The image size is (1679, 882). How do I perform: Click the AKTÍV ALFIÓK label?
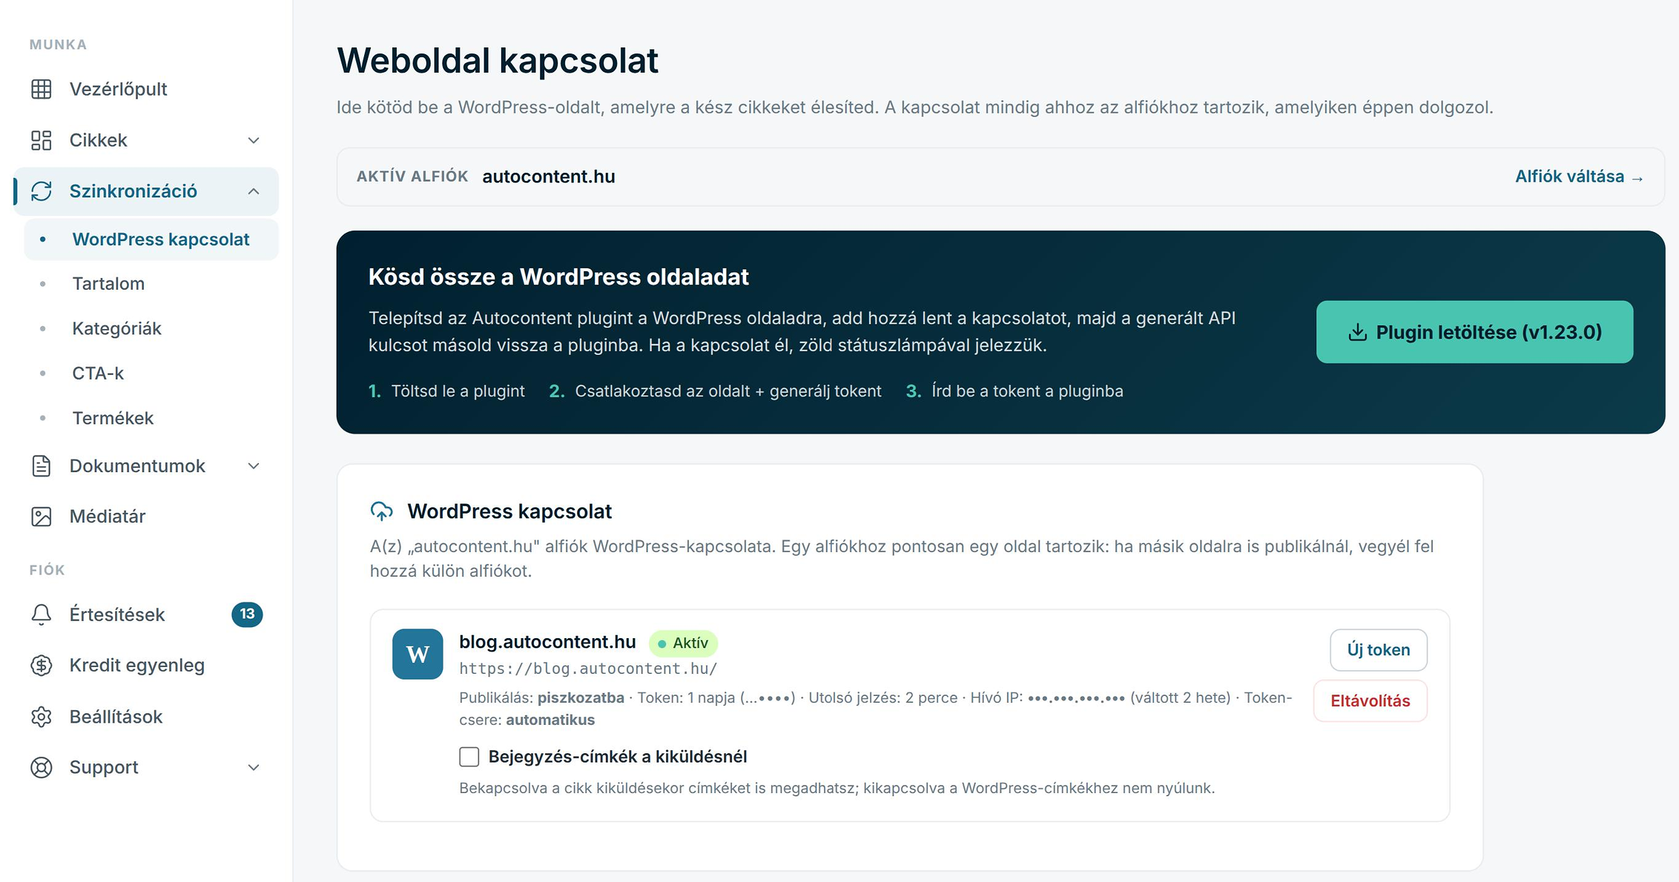pyautogui.click(x=412, y=176)
